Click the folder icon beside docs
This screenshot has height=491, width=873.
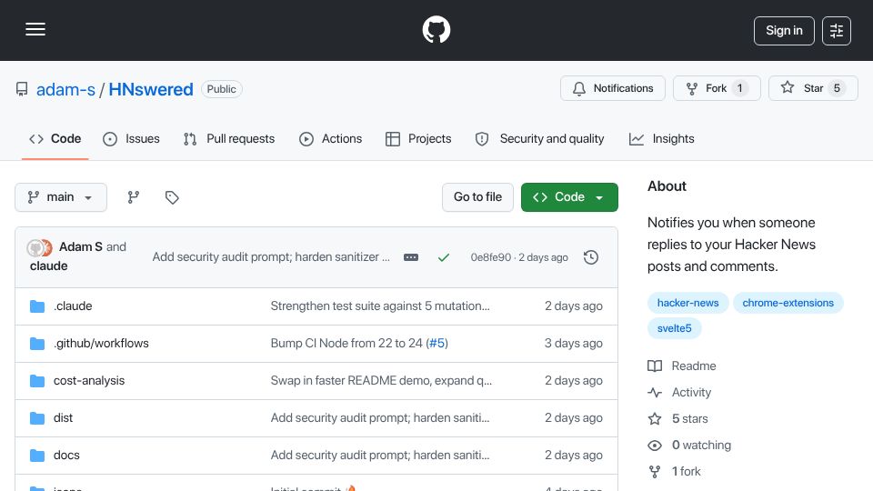[37, 456]
